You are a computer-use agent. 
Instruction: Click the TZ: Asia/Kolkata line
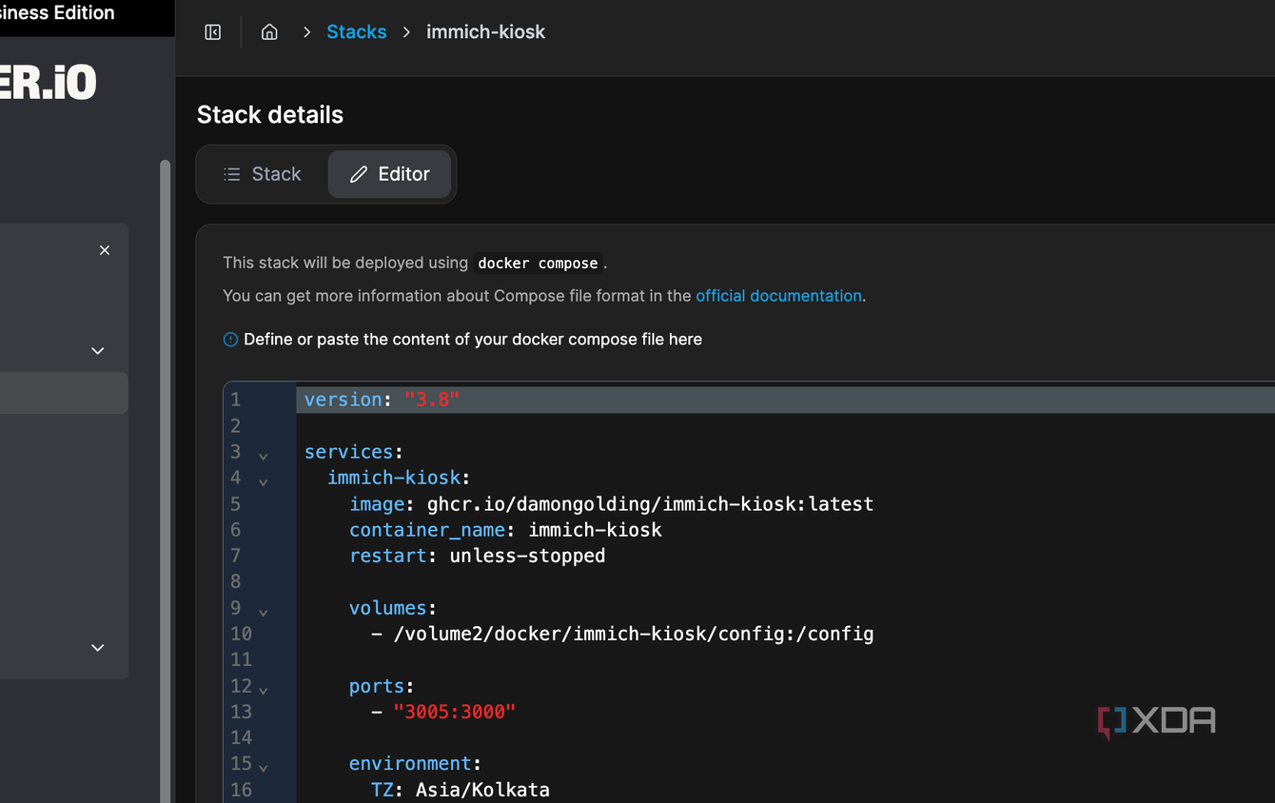point(461,790)
